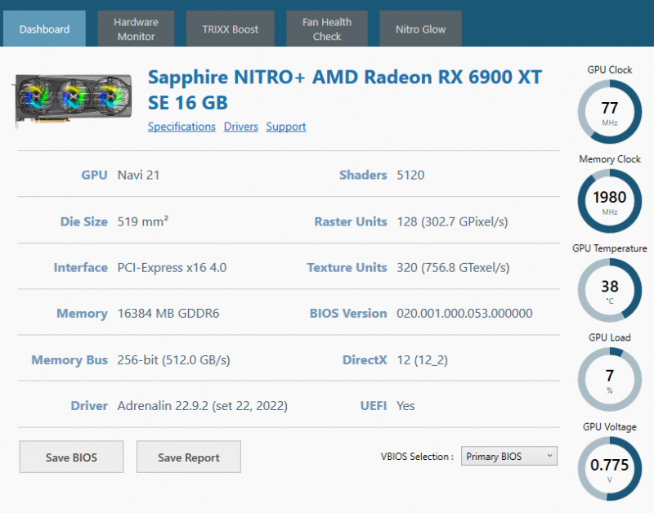Click the Raster Units label
This screenshot has width=654, height=513.
[351, 221]
